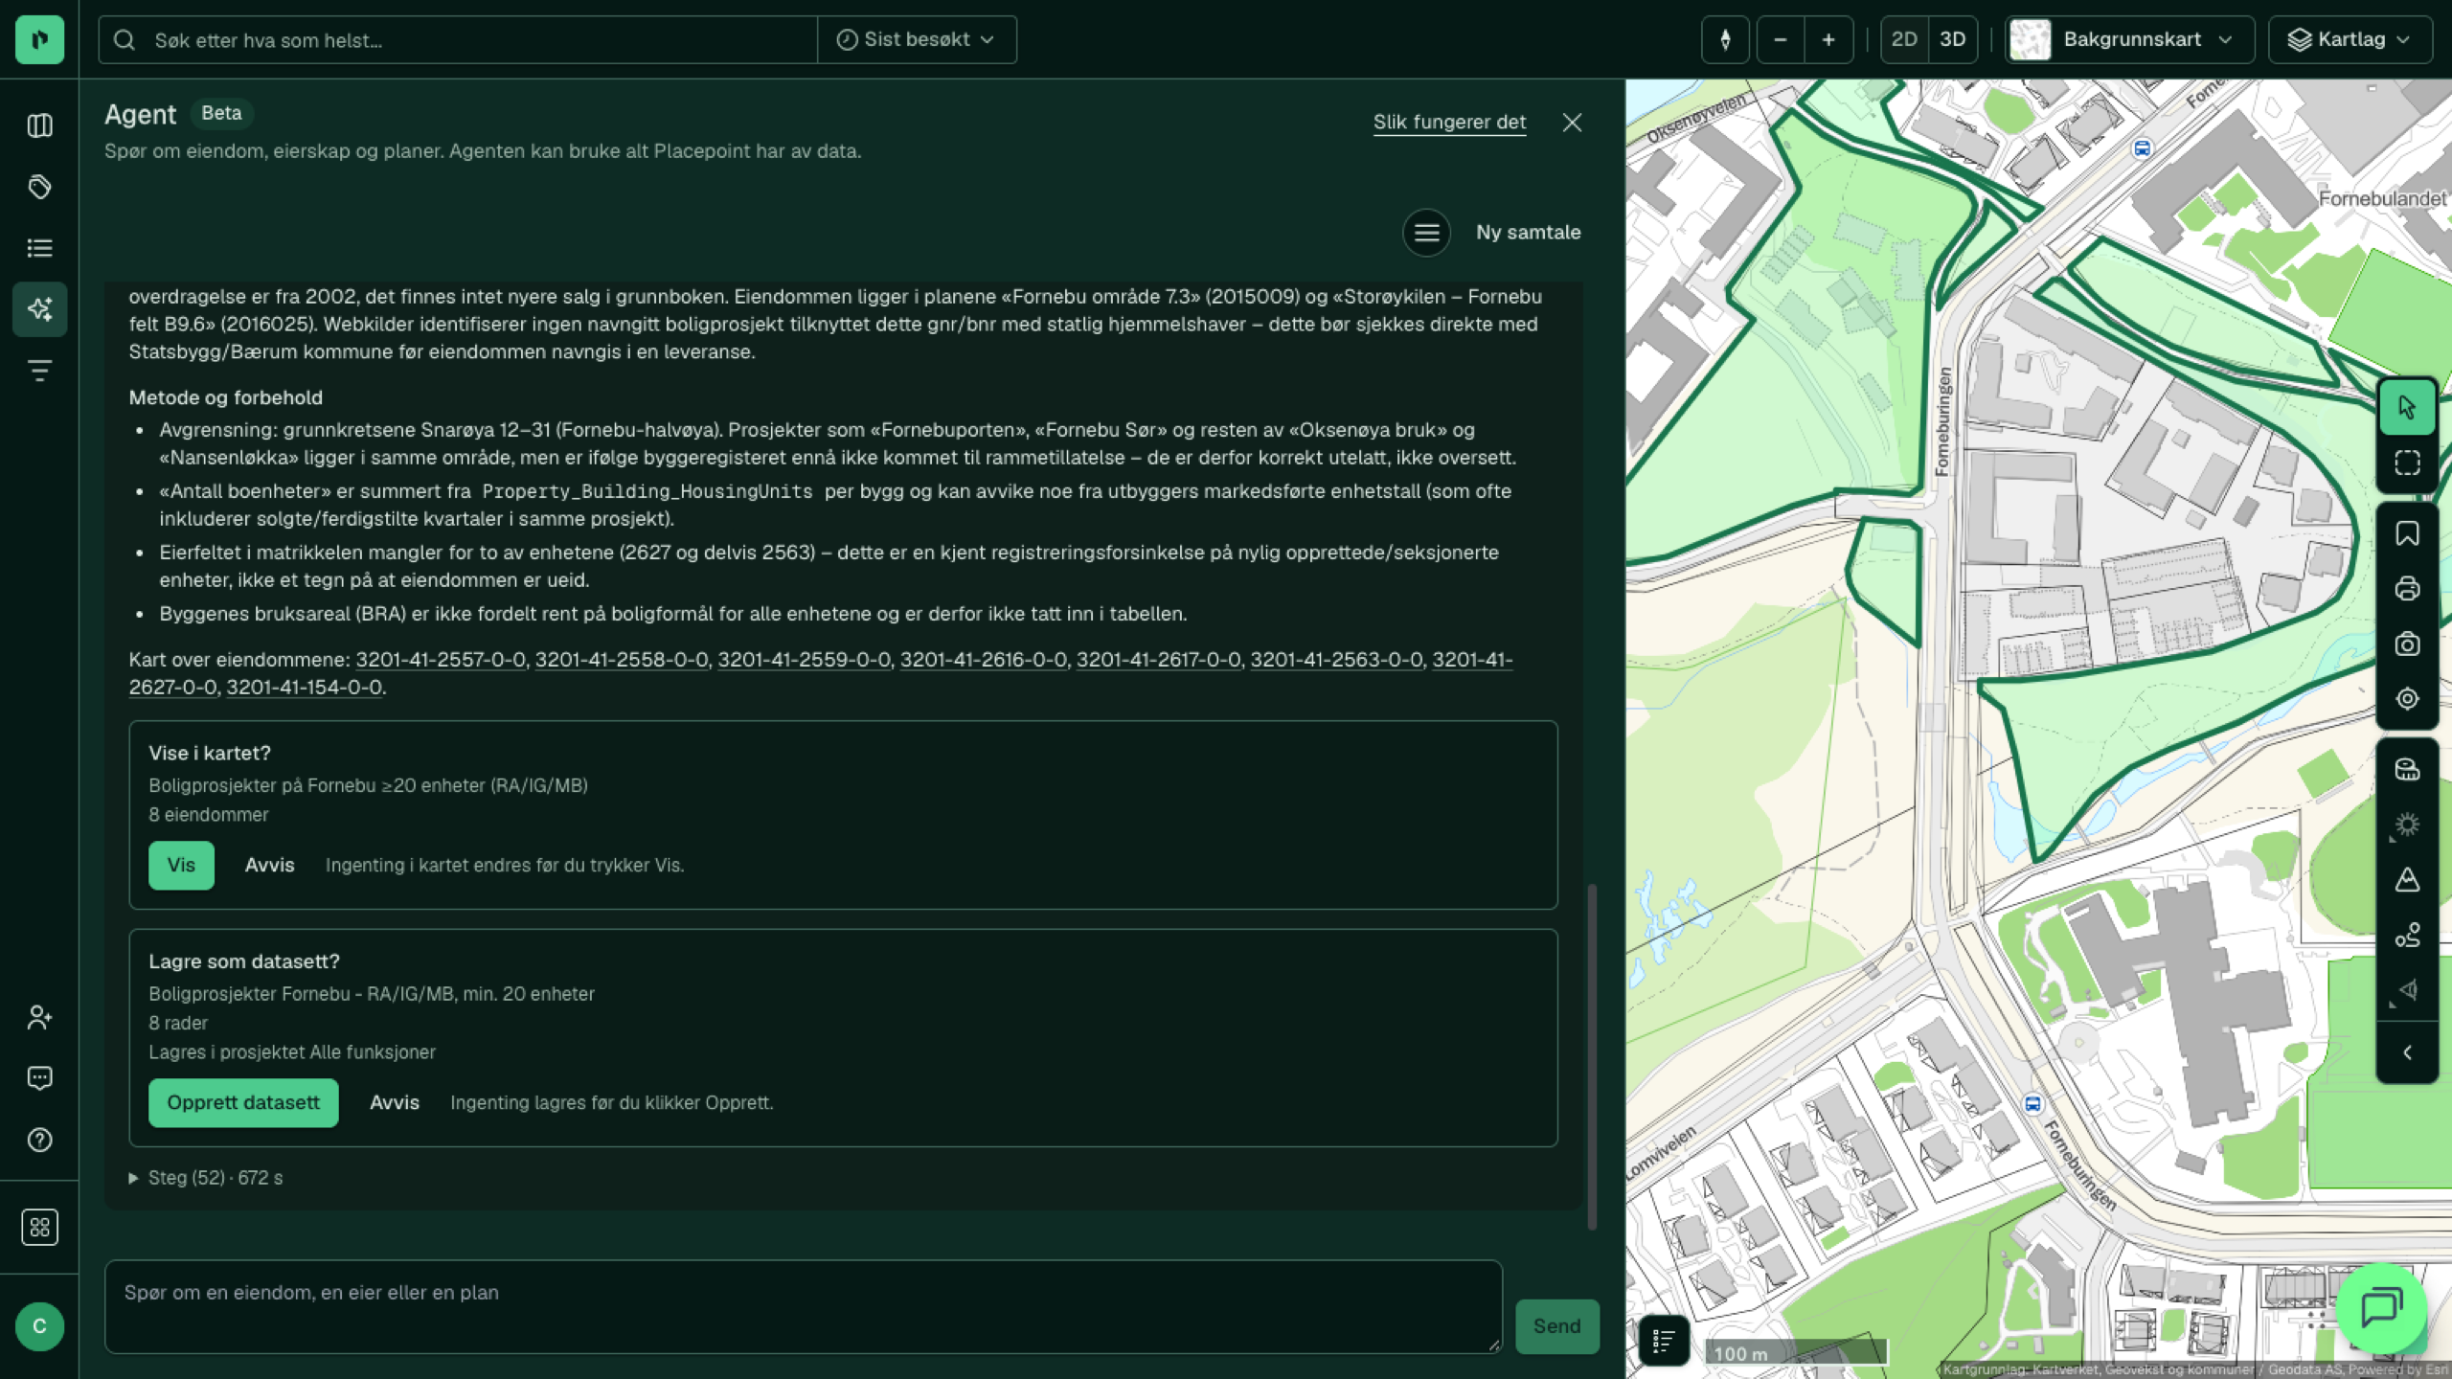Expand the Kartlag layers dropdown

click(x=2350, y=40)
